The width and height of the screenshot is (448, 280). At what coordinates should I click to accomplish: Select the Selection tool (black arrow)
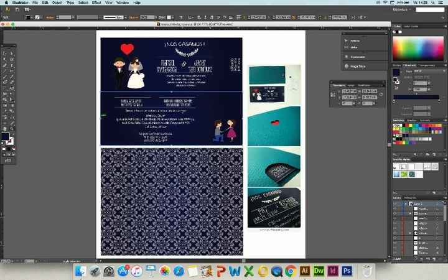4,53
